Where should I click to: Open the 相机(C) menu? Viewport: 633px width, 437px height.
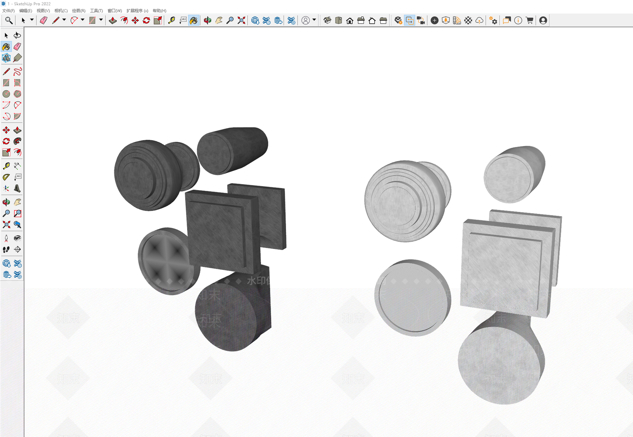[x=61, y=11]
